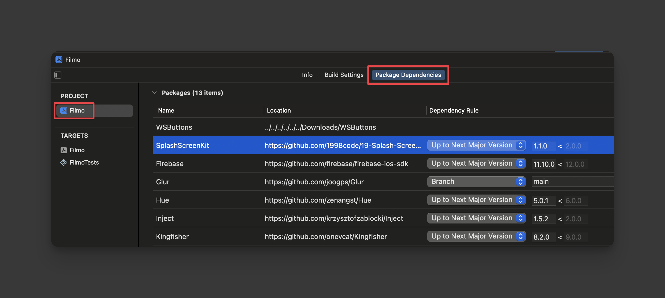Image resolution: width=665 pixels, height=298 pixels.
Task: Collapse the Packages disclosure chevron
Action: 154,93
